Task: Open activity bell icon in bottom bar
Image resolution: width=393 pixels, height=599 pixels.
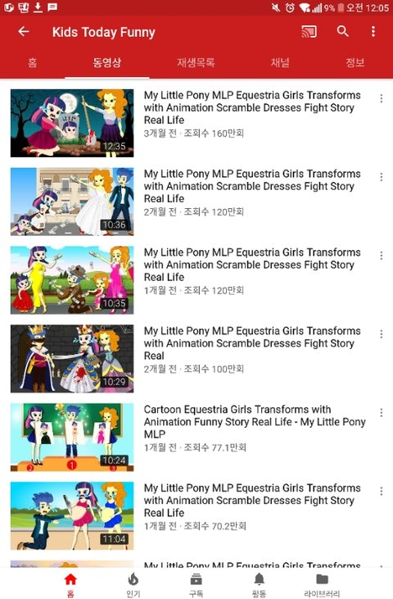Action: (259, 579)
